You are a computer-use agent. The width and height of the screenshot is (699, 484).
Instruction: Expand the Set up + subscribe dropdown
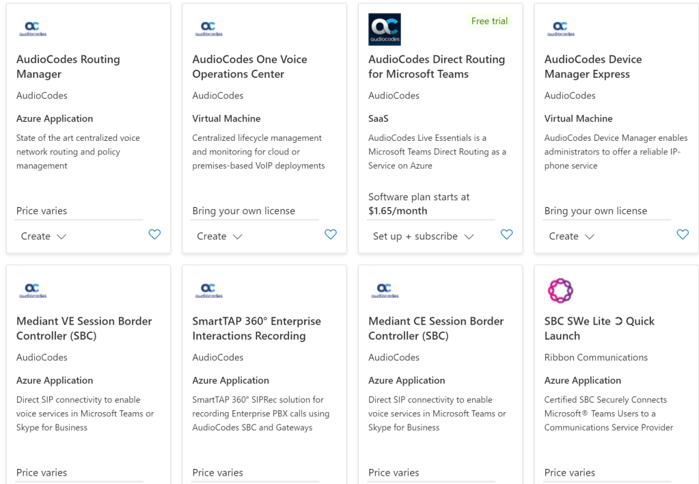[423, 237]
